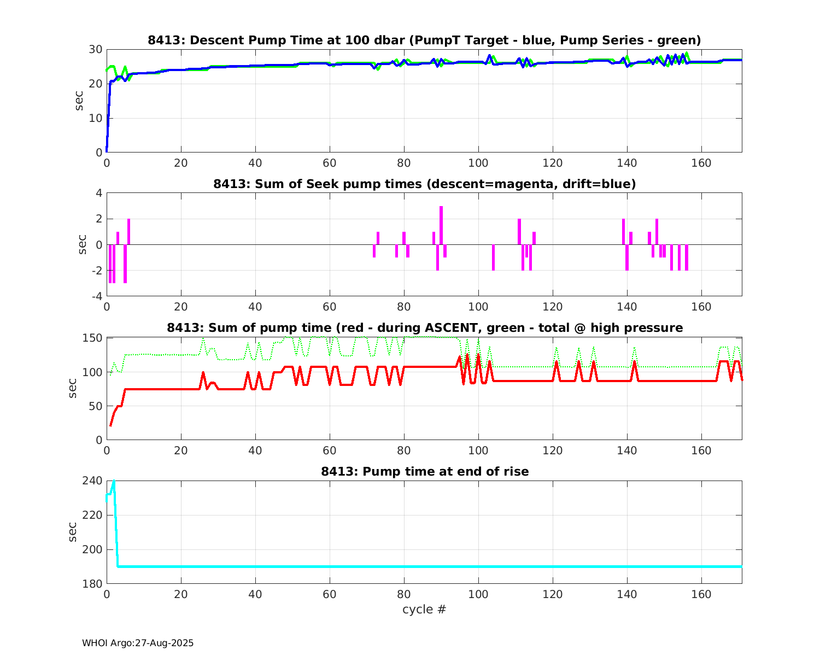Click the 'Sum of Seek pump times' title
820x656 pixels.
[424, 184]
